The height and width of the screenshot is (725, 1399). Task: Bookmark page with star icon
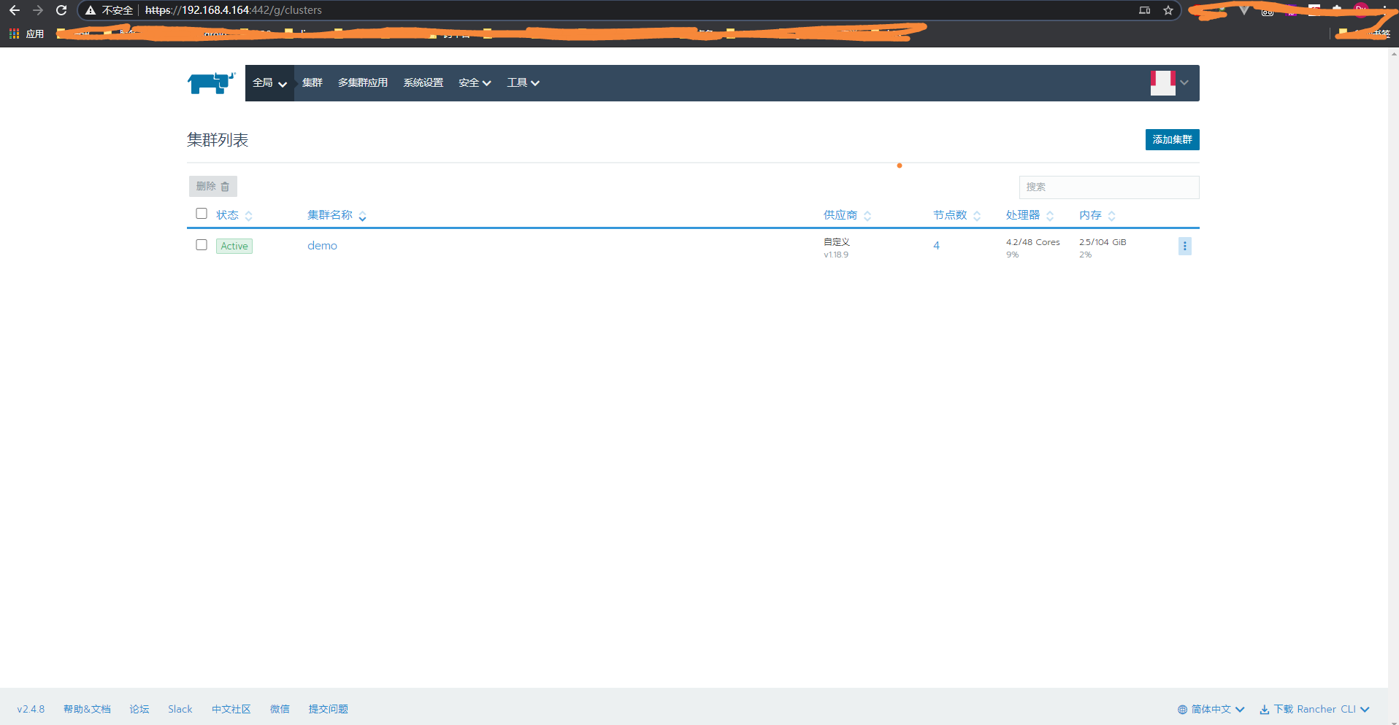coord(1168,10)
